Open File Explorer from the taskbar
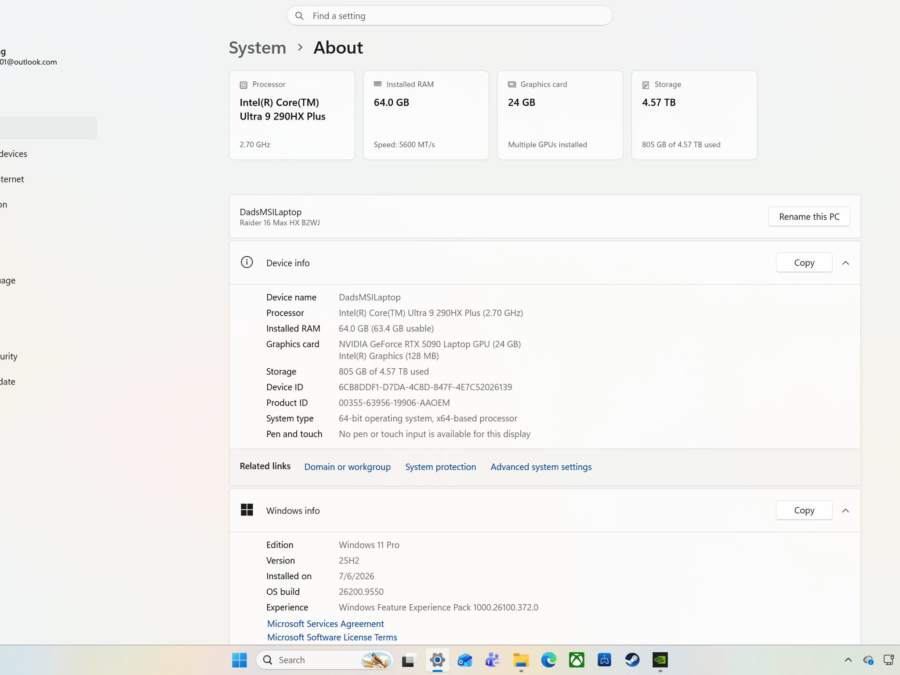Screen dimensions: 900x675 click(521, 660)
